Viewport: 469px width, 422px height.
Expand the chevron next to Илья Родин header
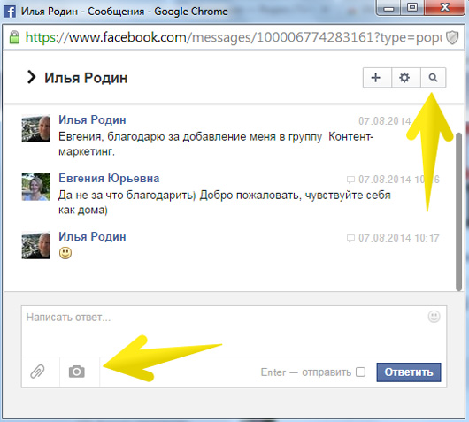31,77
